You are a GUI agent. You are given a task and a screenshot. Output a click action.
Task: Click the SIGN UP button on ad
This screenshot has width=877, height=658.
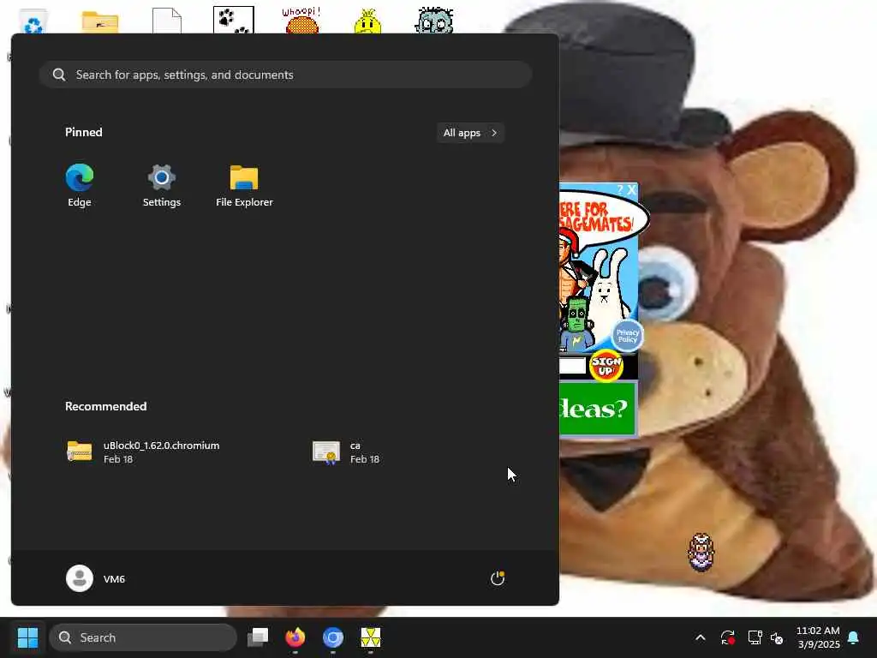click(x=606, y=366)
